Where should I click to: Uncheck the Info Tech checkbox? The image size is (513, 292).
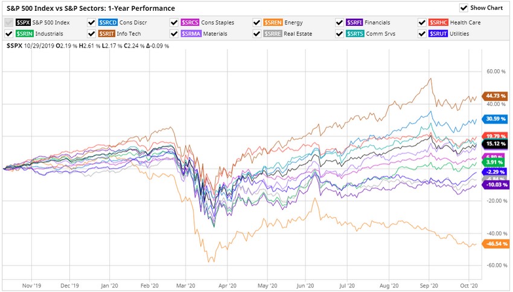coord(92,34)
